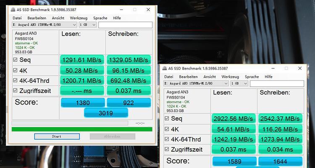
Task: Minimize the left AS SSD Benchmark window
Action: (121, 10)
